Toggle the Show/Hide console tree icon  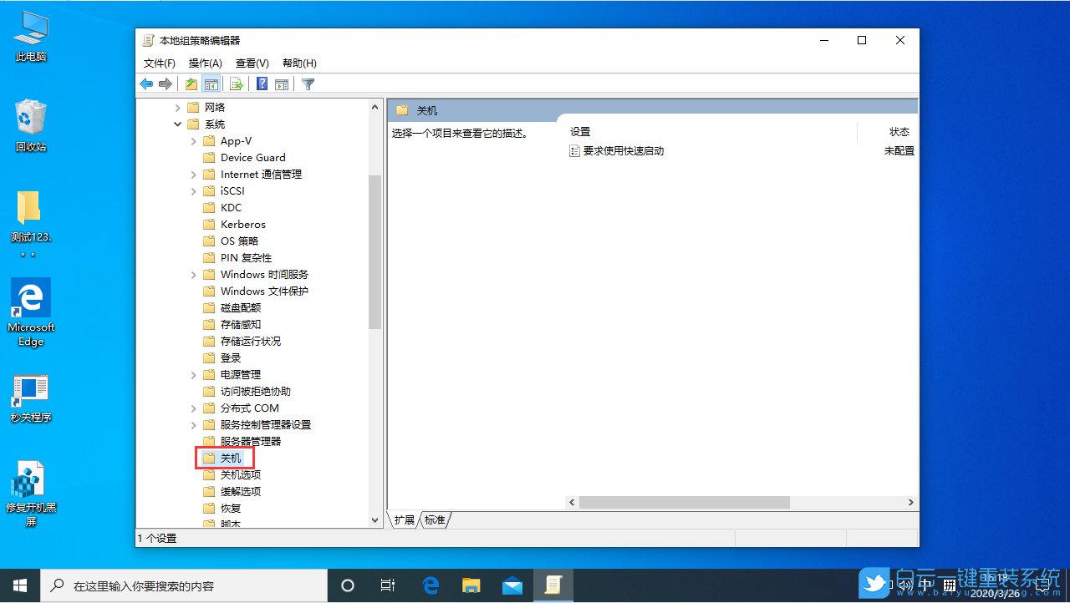(211, 84)
